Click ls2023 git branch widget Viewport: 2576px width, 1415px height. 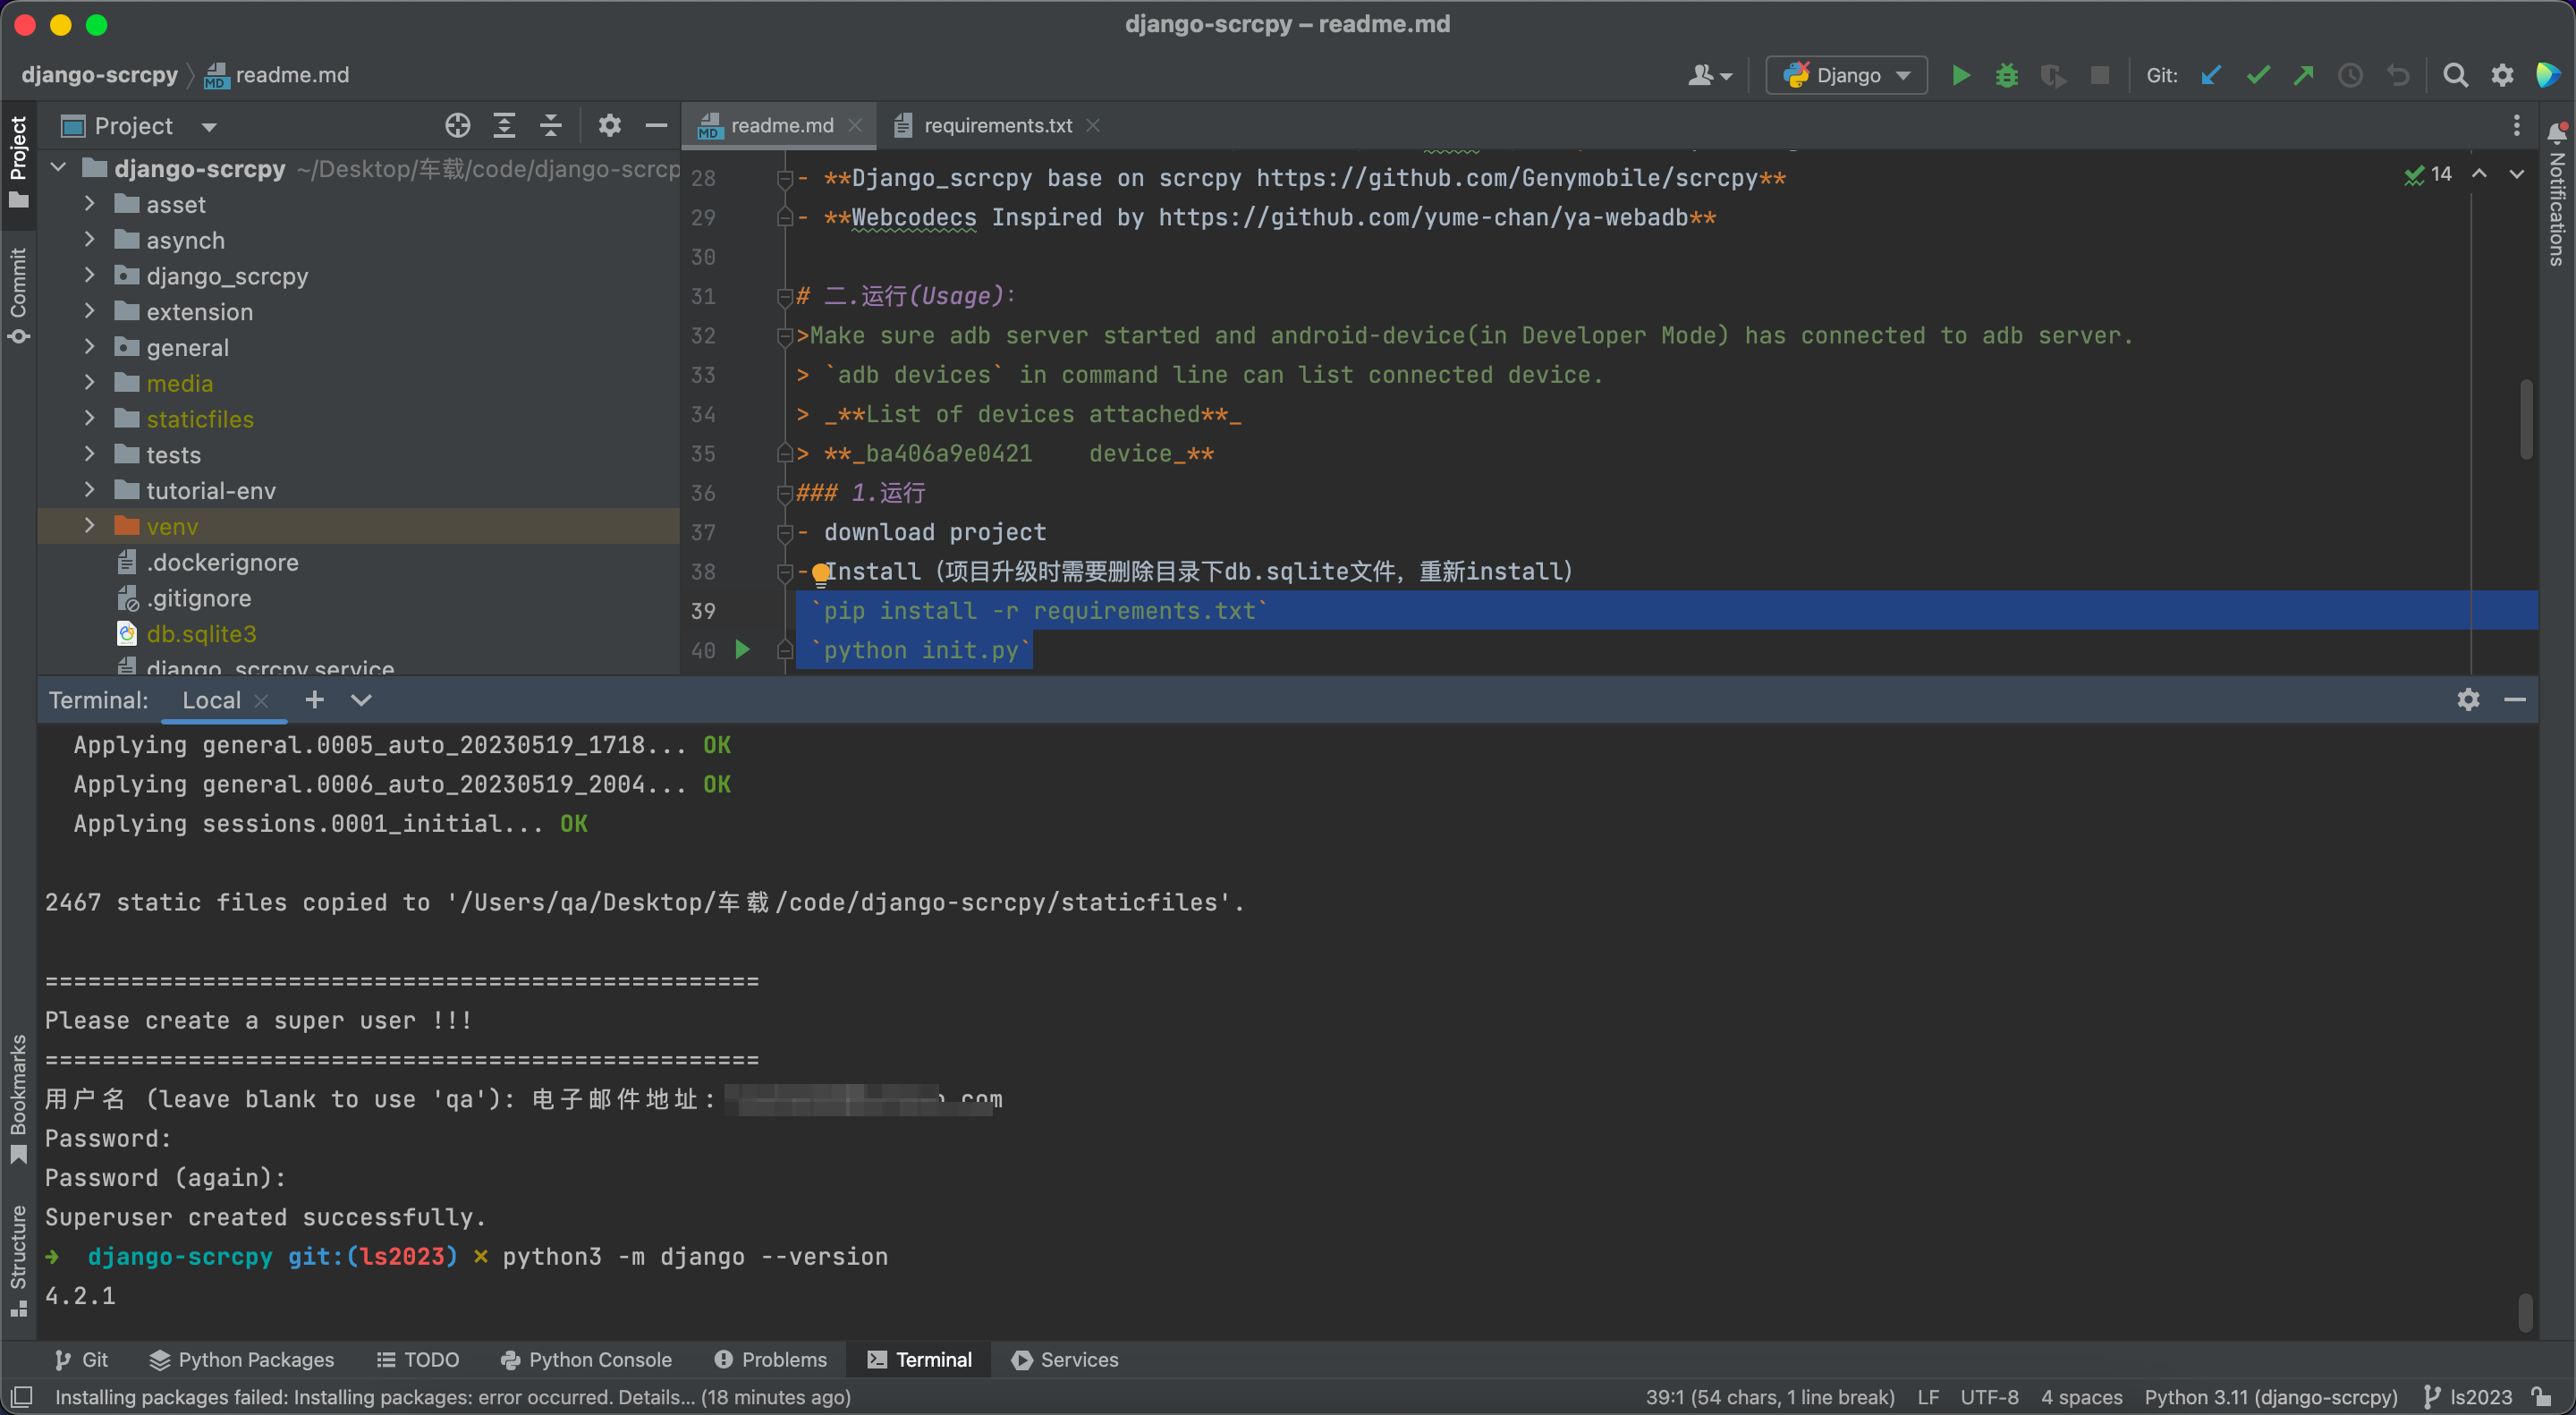[x=2469, y=1397]
